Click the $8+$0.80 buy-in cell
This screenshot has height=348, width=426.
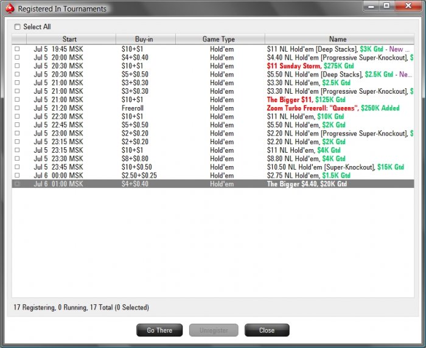134,158
